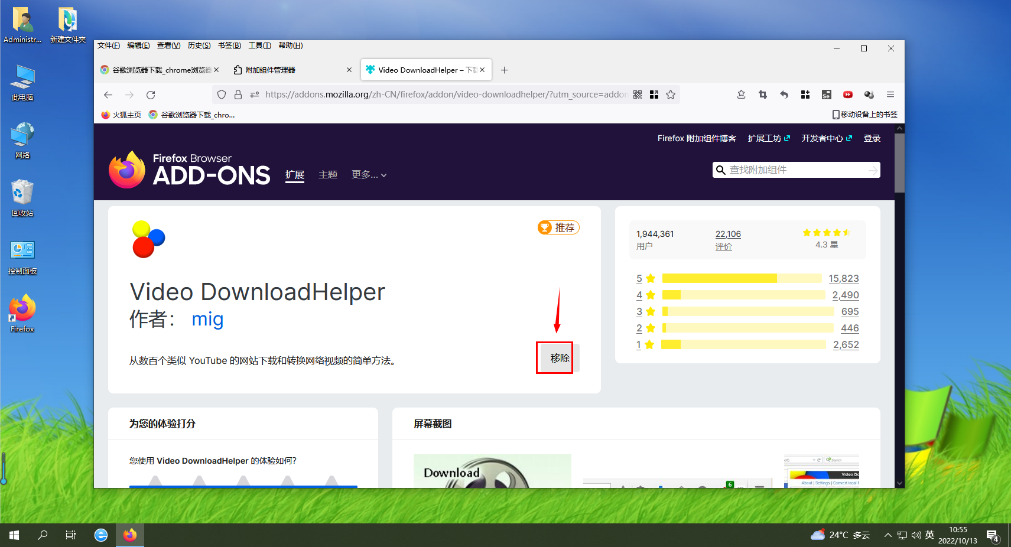1011x547 pixels.
Task: Click the bookmarks tray star icon
Action: [x=742, y=95]
